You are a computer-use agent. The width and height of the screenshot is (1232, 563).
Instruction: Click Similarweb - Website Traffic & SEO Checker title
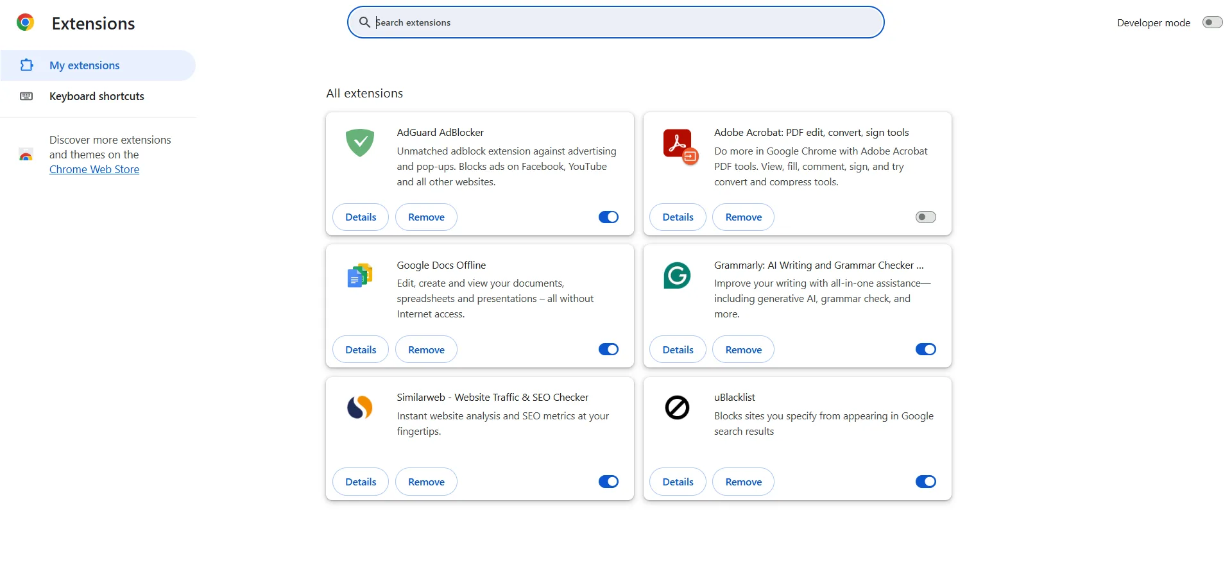coord(492,398)
